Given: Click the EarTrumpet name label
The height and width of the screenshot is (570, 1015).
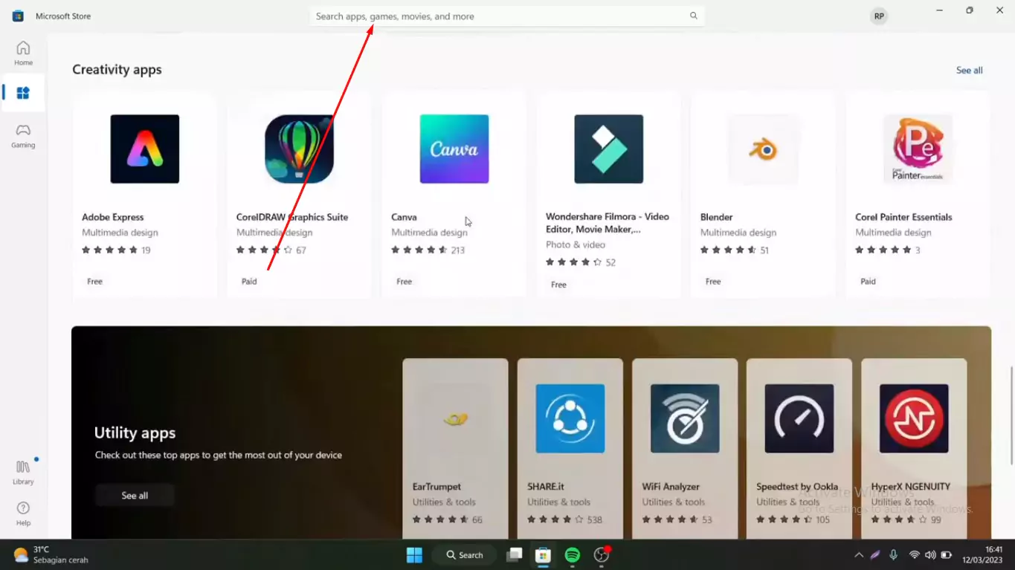Looking at the screenshot, I should click(436, 487).
